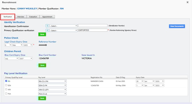Click EEN registration number 123456789
192x104 pixels.
95,85
